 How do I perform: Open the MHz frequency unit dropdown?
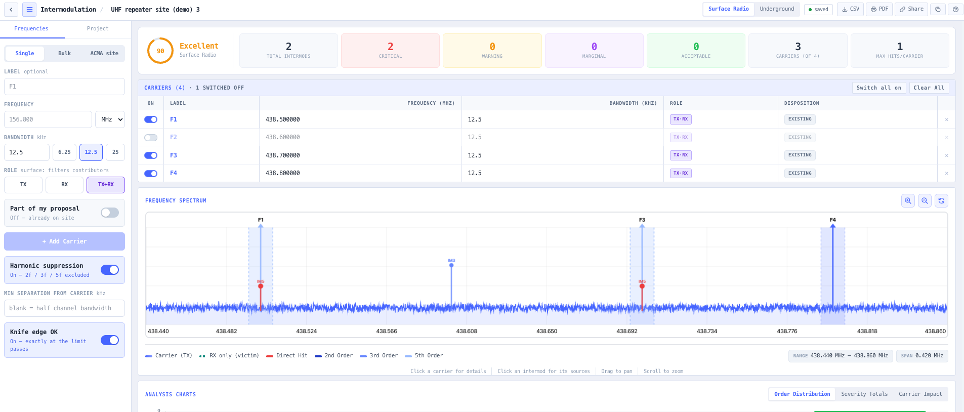click(x=110, y=119)
